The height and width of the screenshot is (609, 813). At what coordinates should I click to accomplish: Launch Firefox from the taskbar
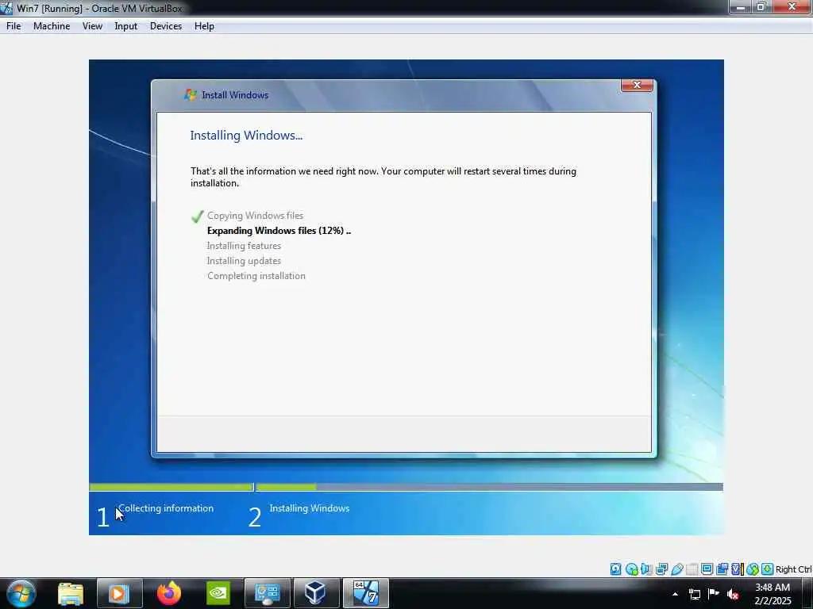pos(169,593)
